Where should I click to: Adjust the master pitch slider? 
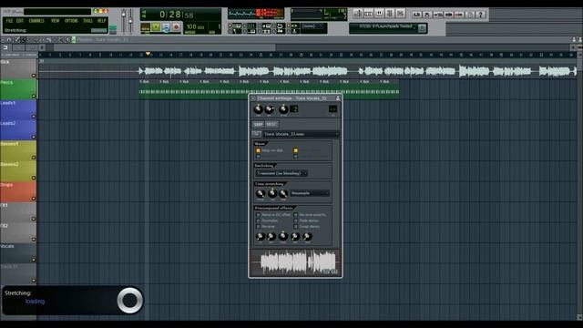click(x=130, y=20)
